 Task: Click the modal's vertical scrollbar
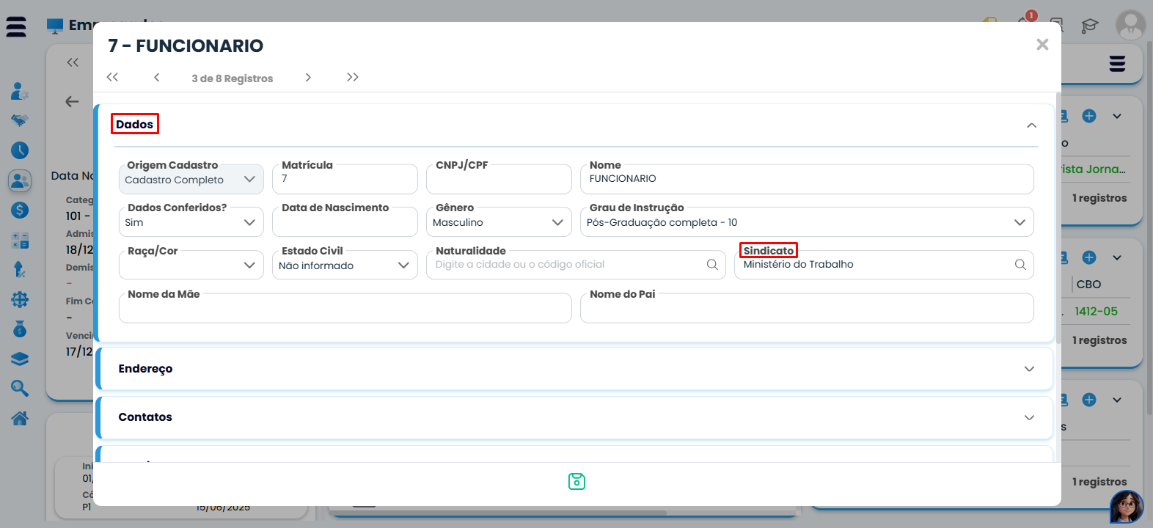(x=1058, y=218)
